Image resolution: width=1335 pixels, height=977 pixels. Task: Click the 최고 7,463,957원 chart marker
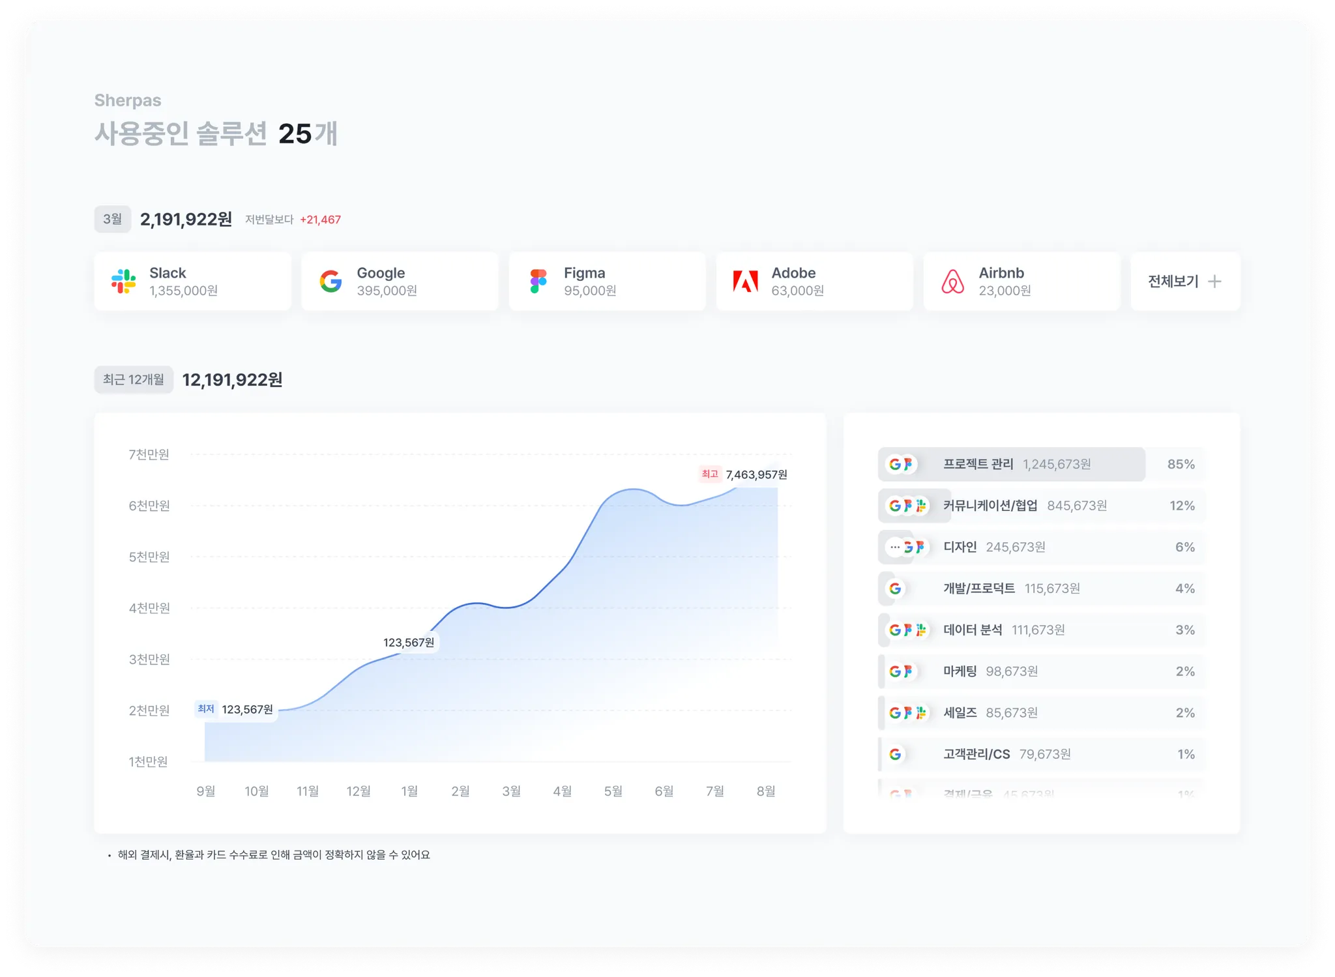(743, 474)
